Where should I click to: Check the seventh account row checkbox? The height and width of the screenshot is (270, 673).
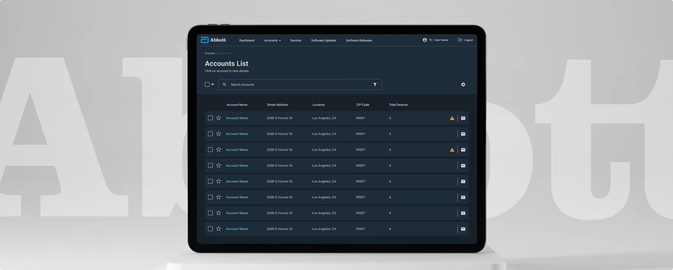coord(210,213)
